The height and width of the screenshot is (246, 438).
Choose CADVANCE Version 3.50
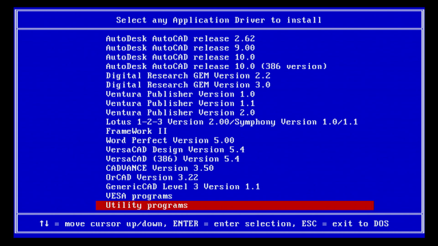click(x=159, y=168)
